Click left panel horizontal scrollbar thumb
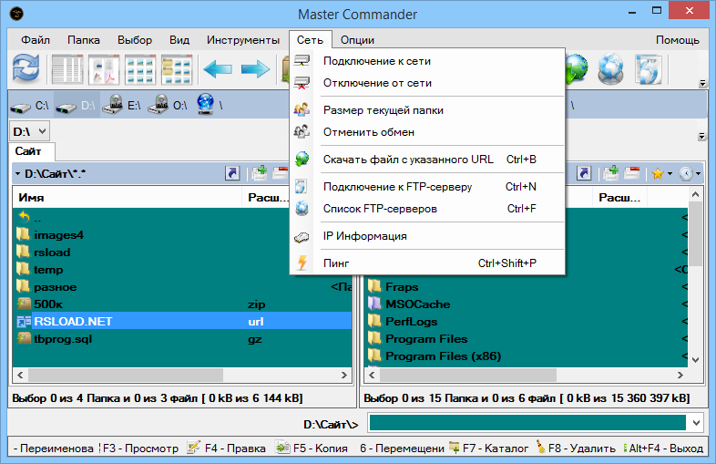The height and width of the screenshot is (464, 716). tap(126, 376)
